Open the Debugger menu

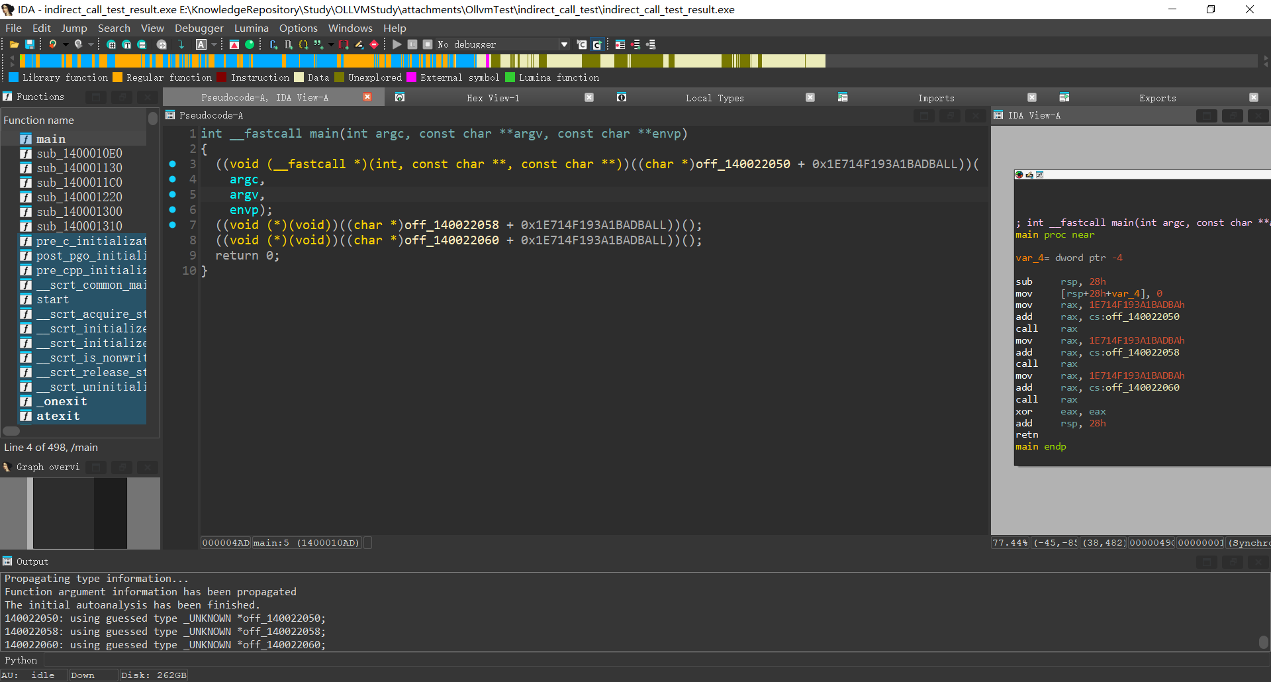tap(199, 28)
